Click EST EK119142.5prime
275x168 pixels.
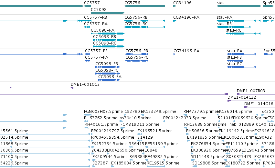point(236,131)
